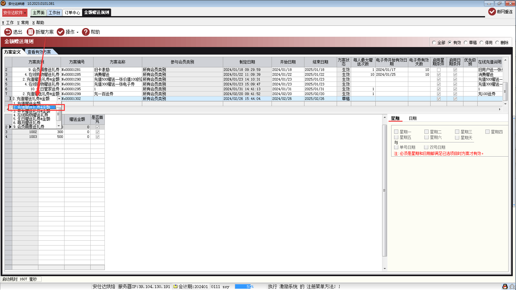Click the 1003 cell in lower grid
This screenshot has height=290, width=516.
[x=25, y=137]
